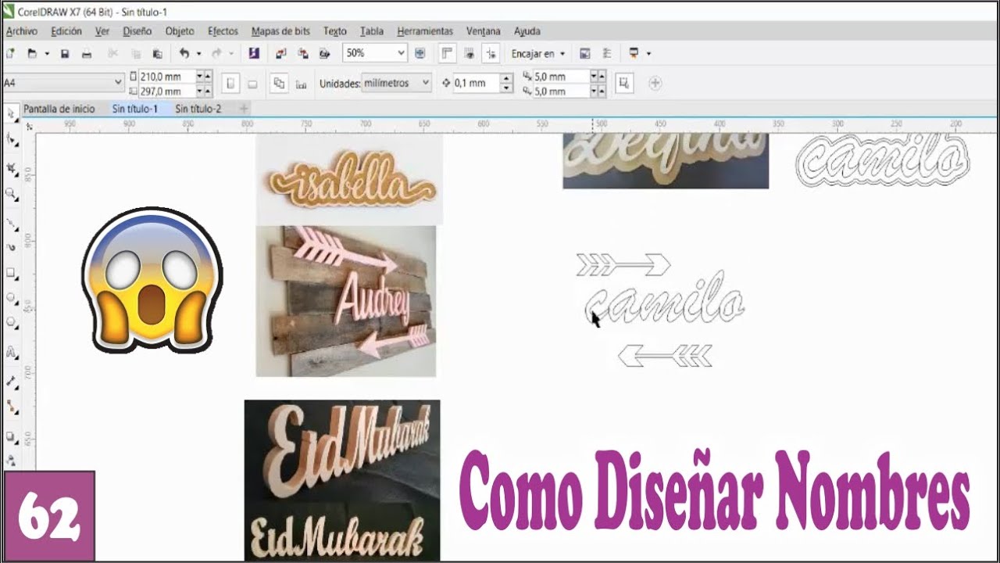Click the Application Launcher icon

point(634,53)
